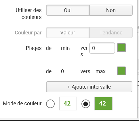The width and height of the screenshot is (139, 121).
Task: Click the 0 lower bound of second range
Action: point(62,71)
